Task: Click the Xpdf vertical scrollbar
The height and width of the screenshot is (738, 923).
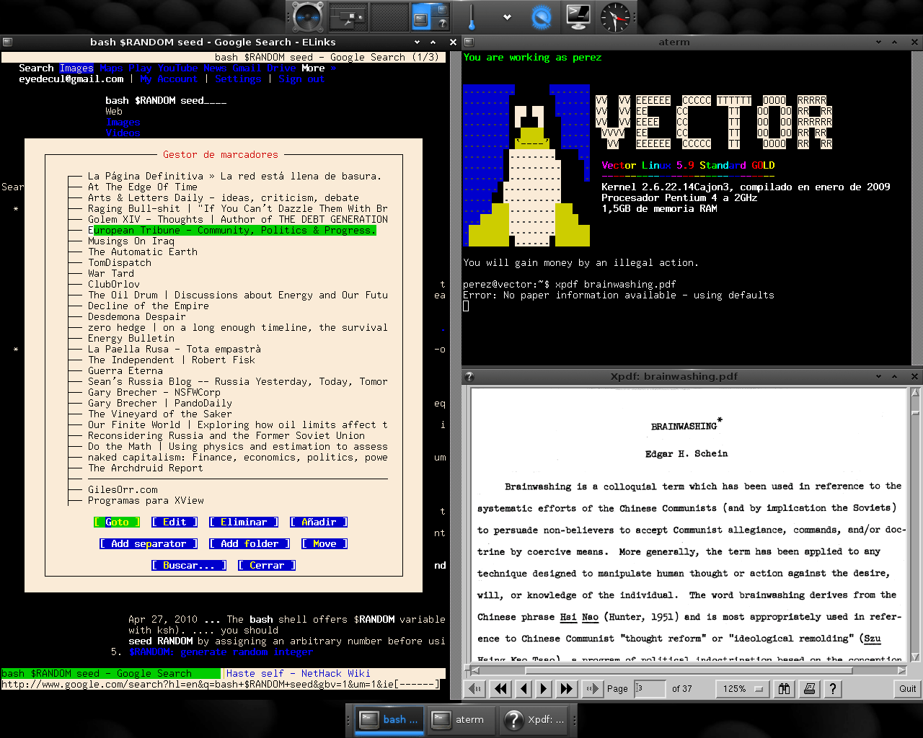Action: coord(915,525)
